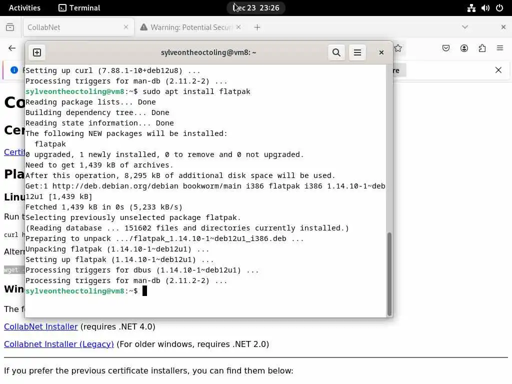512x384 pixels.
Task: Close the terminal window
Action: (381, 52)
